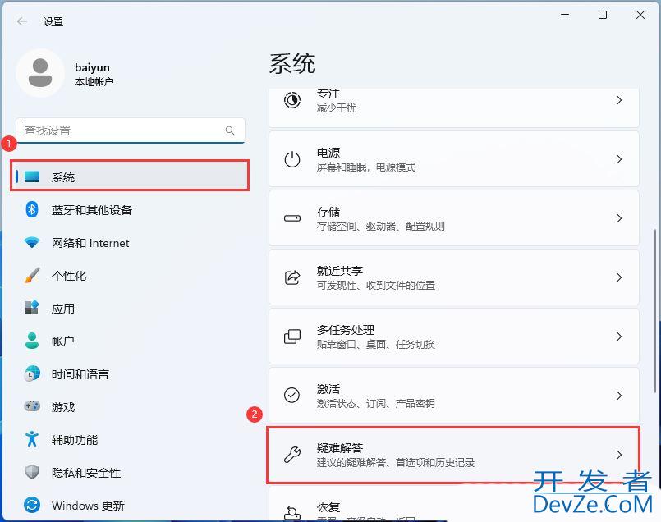This screenshot has height=522, width=661.
Task: Click the 系统 monitor icon in sidebar
Action: 32,176
